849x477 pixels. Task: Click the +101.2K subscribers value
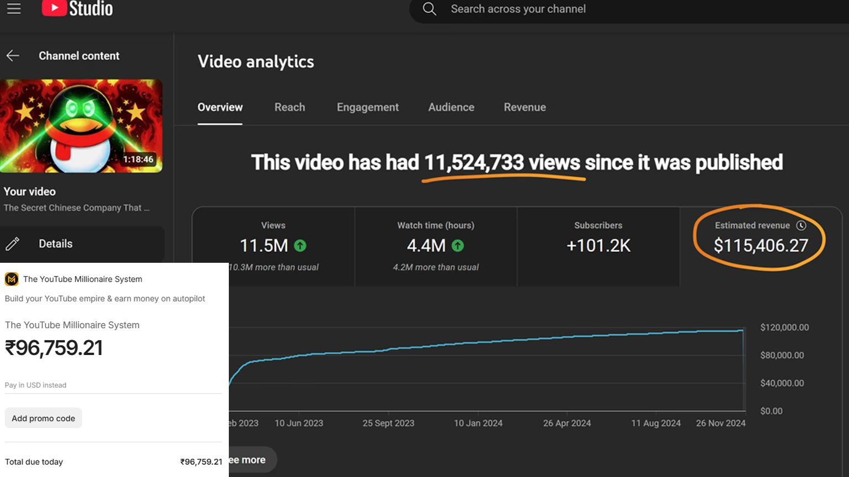598,246
